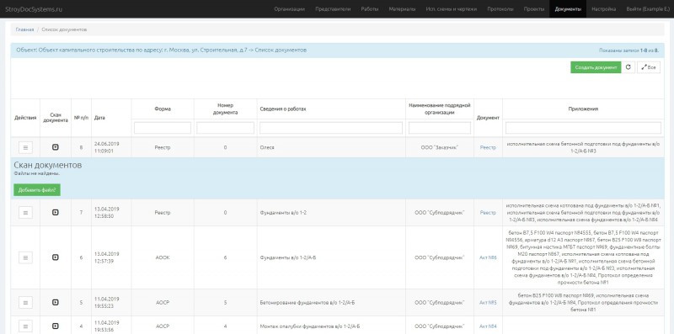The height and width of the screenshot is (334, 674).
Task: Expand scan documents for row 7
Action: [56, 213]
